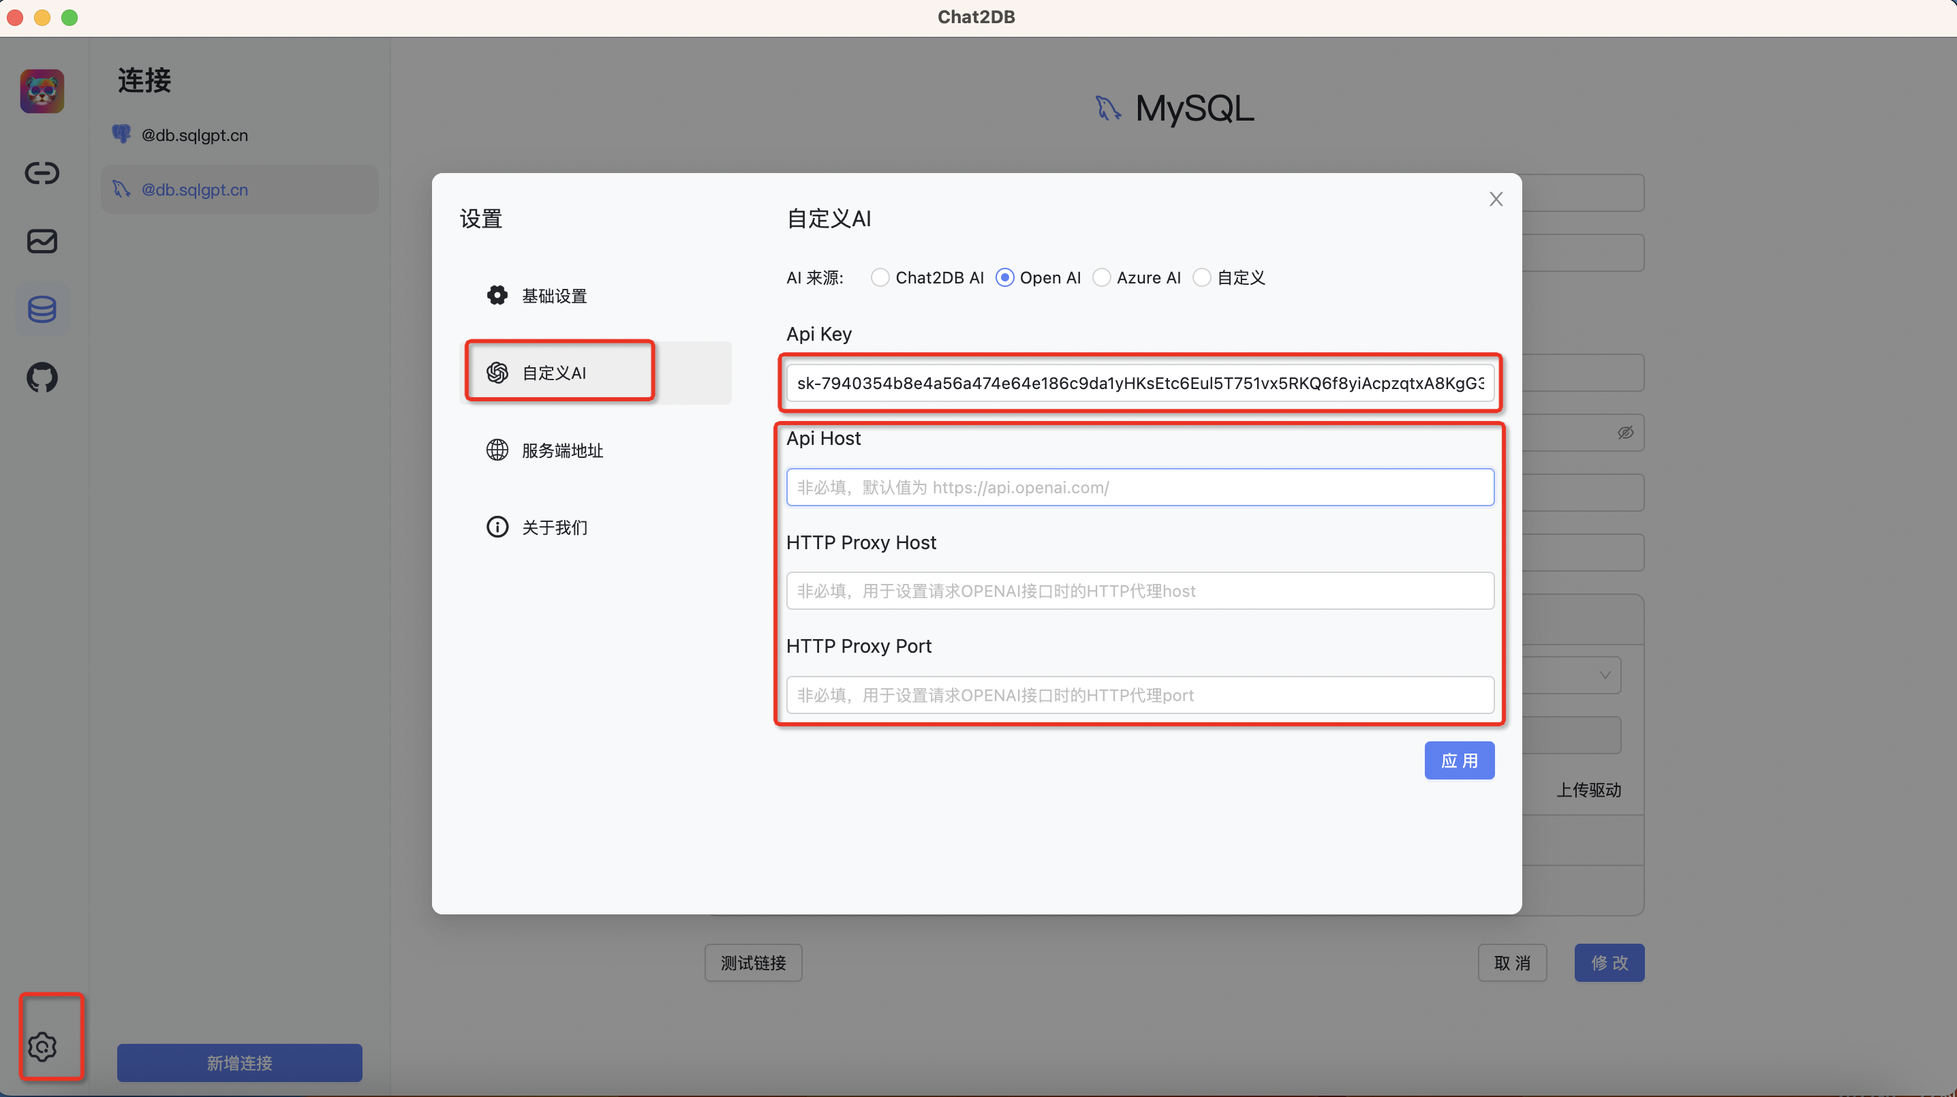
Task: Click the Api Host input field
Action: click(x=1139, y=487)
